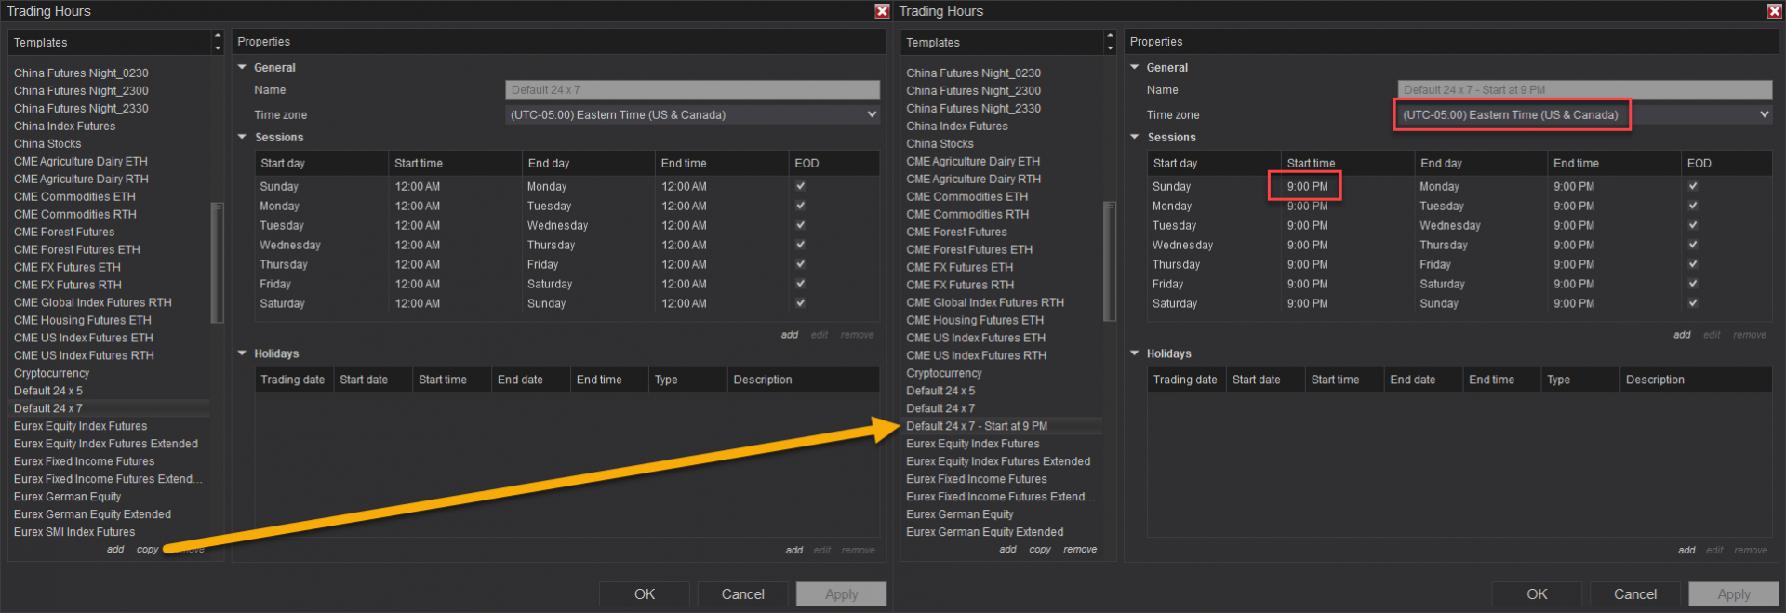Select Default 24 x 7 - Start at 9 PM template
The height and width of the screenshot is (613, 1786).
click(1003, 426)
